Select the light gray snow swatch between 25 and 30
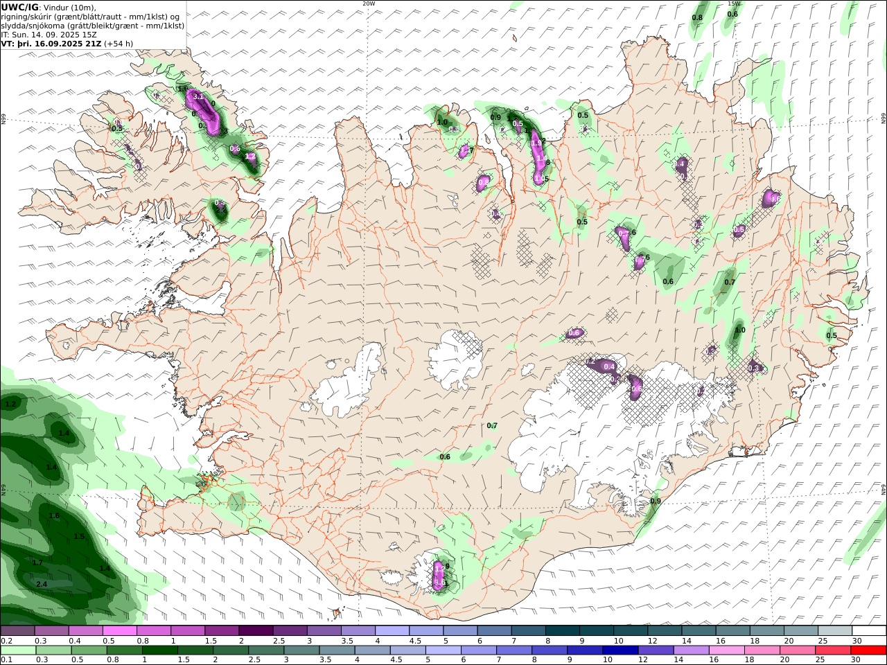Screen dimensions: 887x665 [x=835, y=631]
